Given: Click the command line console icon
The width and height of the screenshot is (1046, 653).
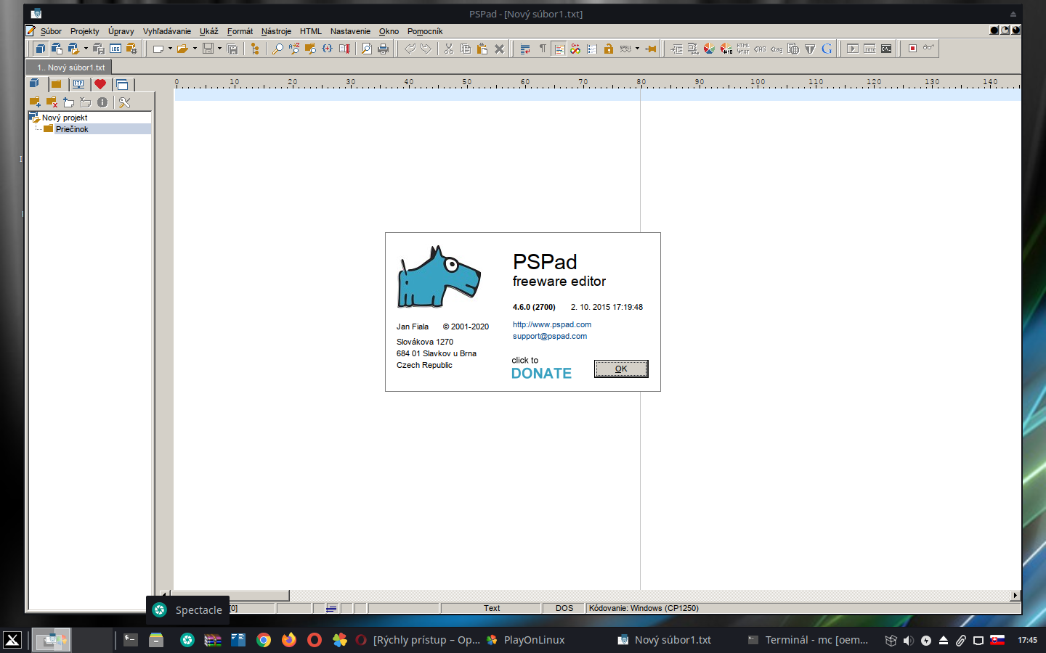Looking at the screenshot, I should 886,49.
